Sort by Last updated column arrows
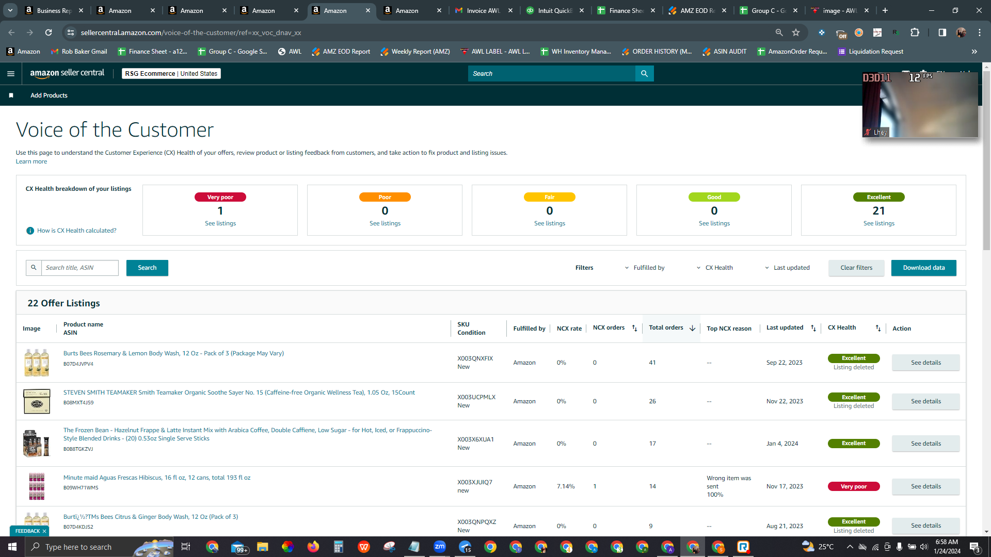The image size is (991, 557). 813,328
